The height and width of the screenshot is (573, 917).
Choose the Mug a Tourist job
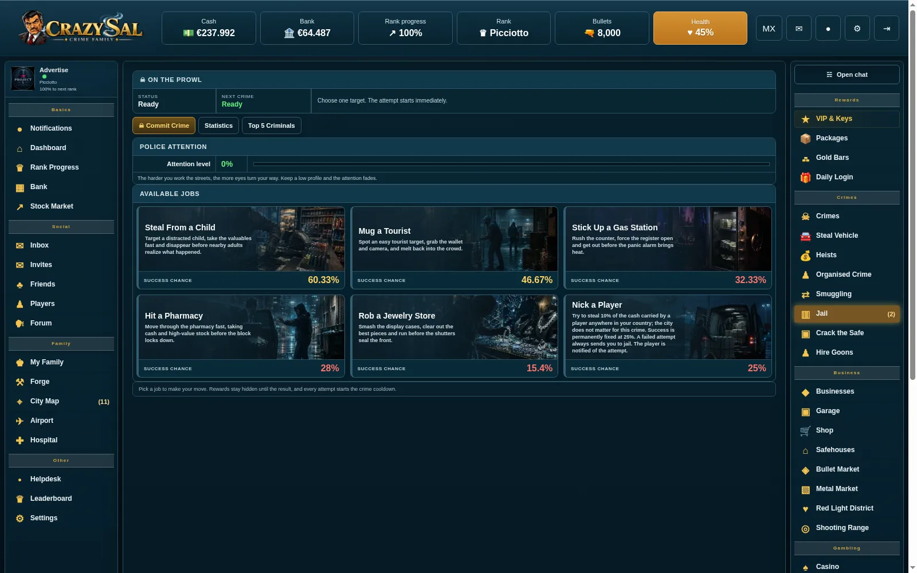click(454, 248)
